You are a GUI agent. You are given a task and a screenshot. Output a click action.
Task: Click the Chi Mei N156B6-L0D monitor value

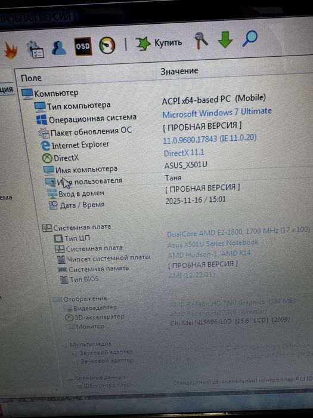tap(230, 321)
